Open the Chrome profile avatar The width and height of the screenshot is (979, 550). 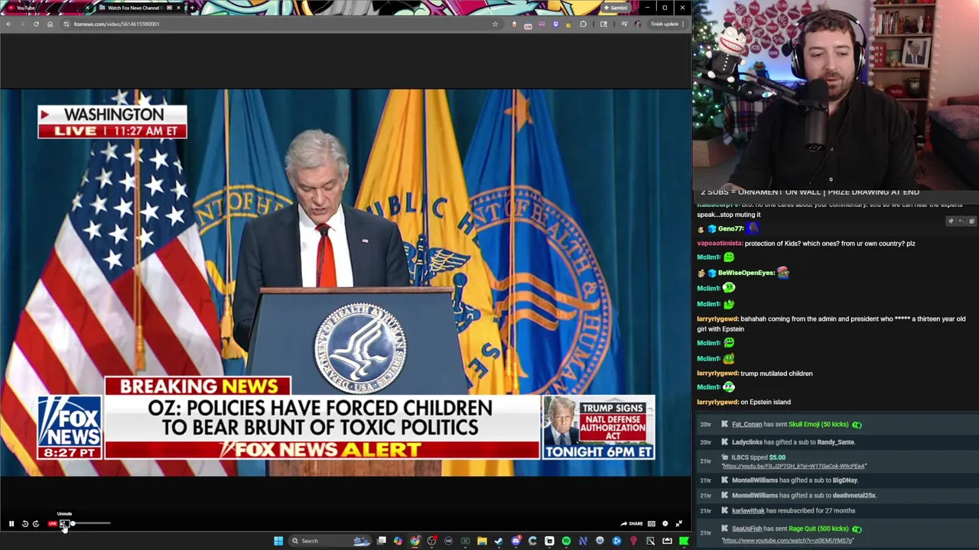tap(638, 24)
